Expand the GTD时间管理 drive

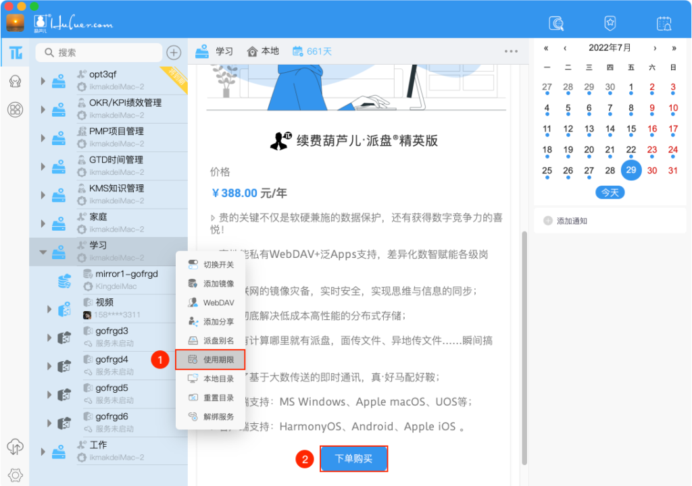(x=43, y=167)
